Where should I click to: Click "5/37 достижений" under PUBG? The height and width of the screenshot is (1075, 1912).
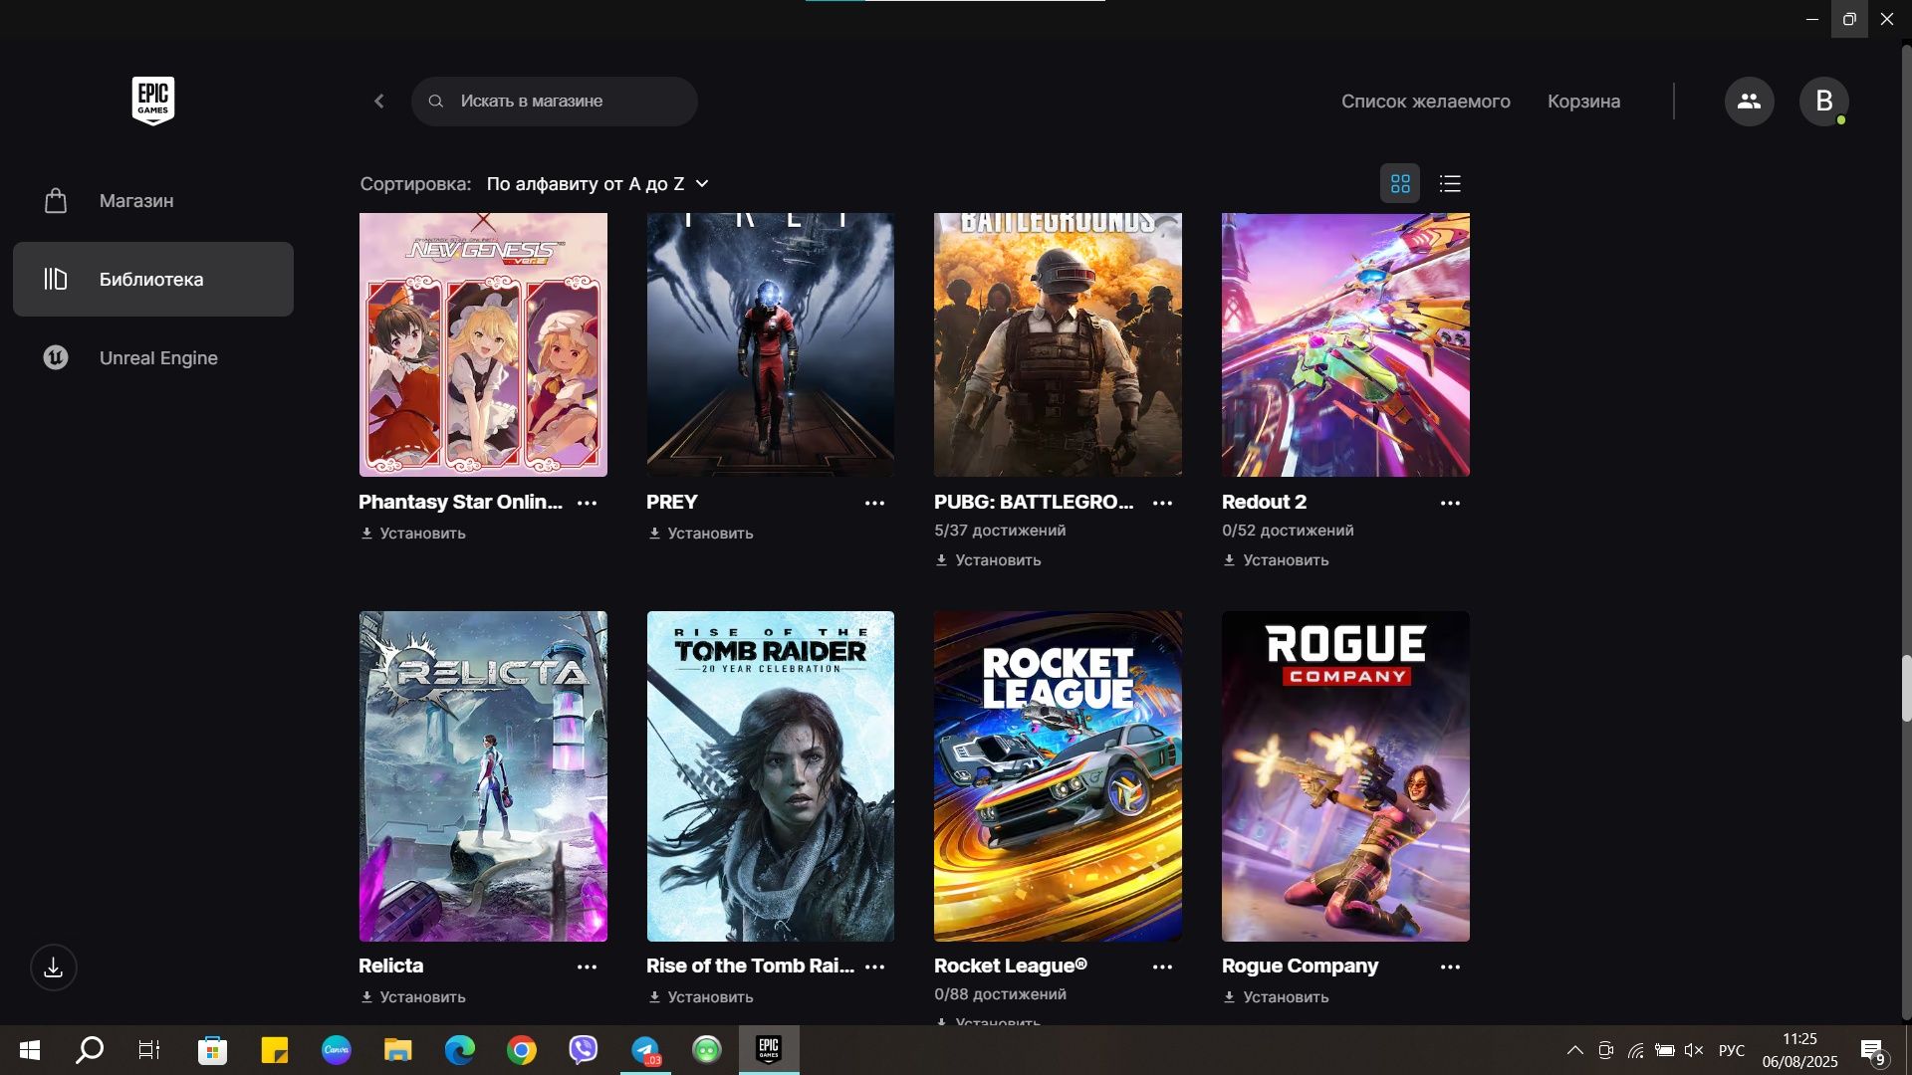1000,531
